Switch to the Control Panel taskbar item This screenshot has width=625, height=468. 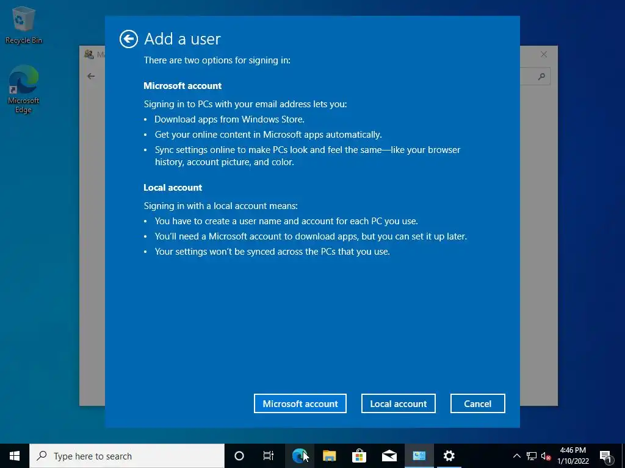(x=419, y=456)
